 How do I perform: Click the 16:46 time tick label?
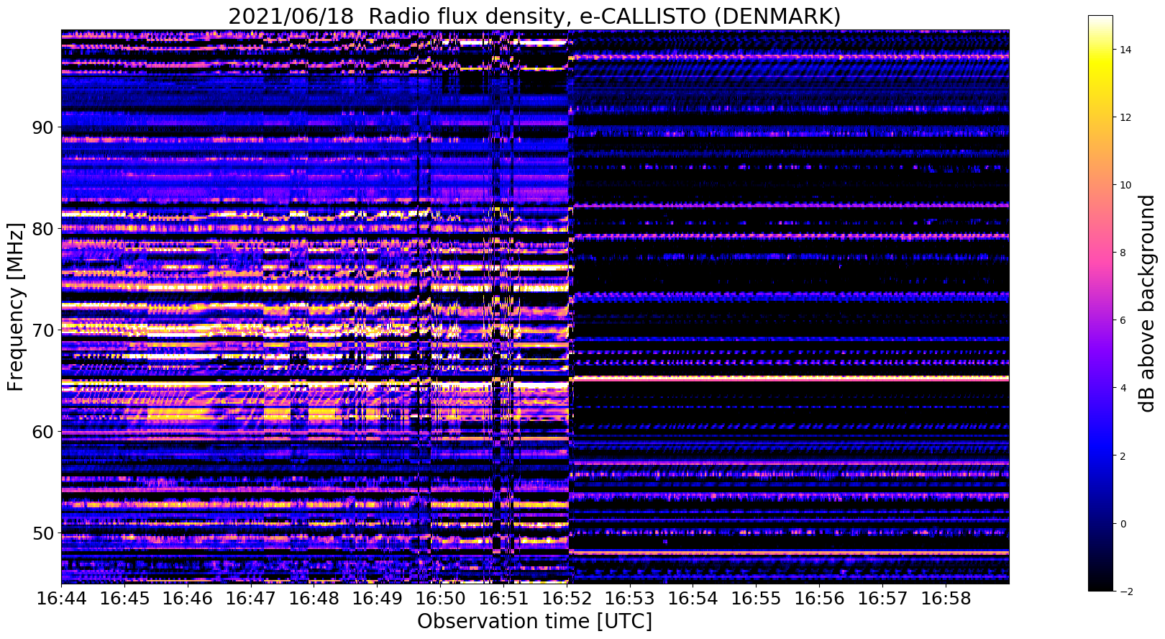pos(188,599)
